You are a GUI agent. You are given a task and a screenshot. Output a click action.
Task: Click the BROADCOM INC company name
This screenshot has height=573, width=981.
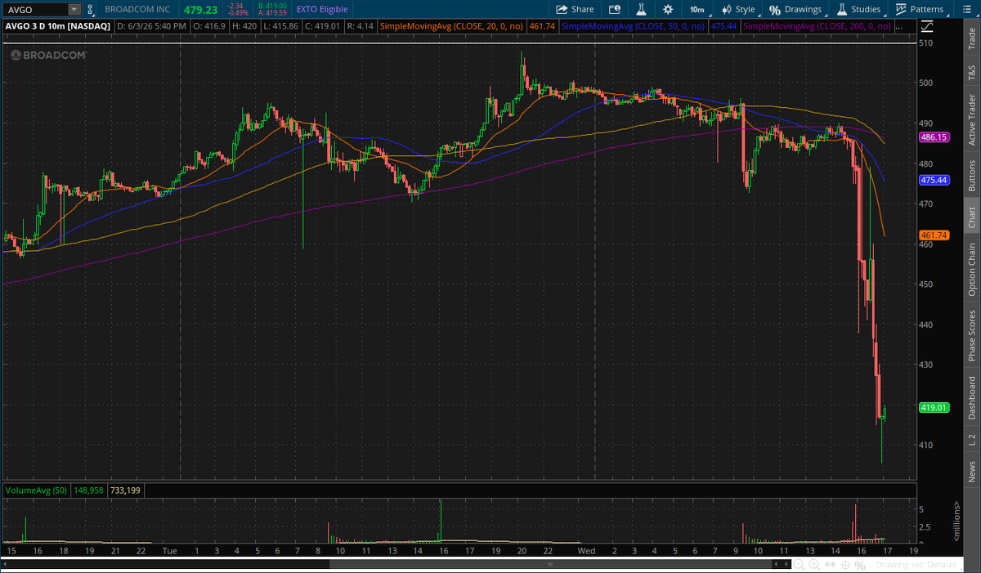[137, 10]
